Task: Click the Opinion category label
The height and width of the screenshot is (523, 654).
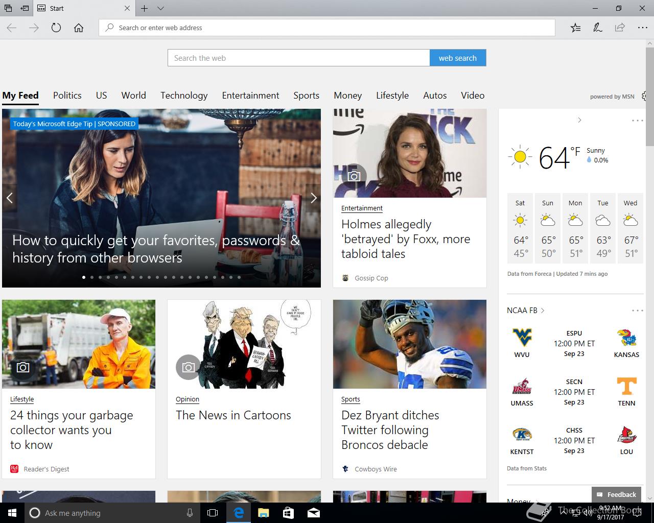Action: 188,399
